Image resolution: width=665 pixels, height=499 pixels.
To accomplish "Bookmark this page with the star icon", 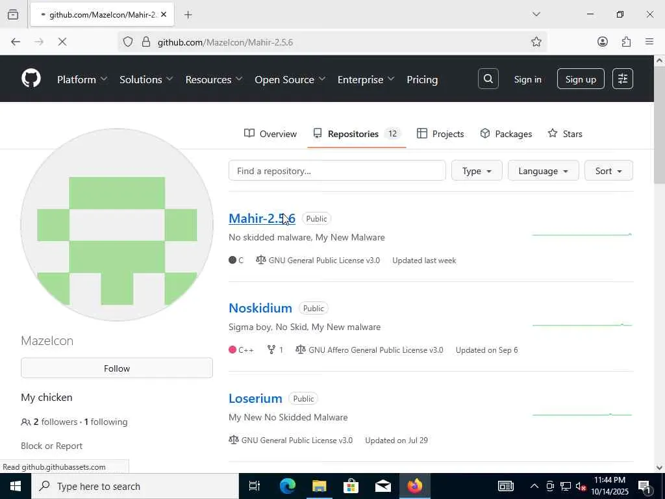I will click(x=536, y=42).
